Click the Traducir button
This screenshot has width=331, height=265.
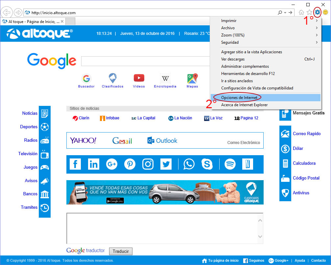[x=121, y=251]
